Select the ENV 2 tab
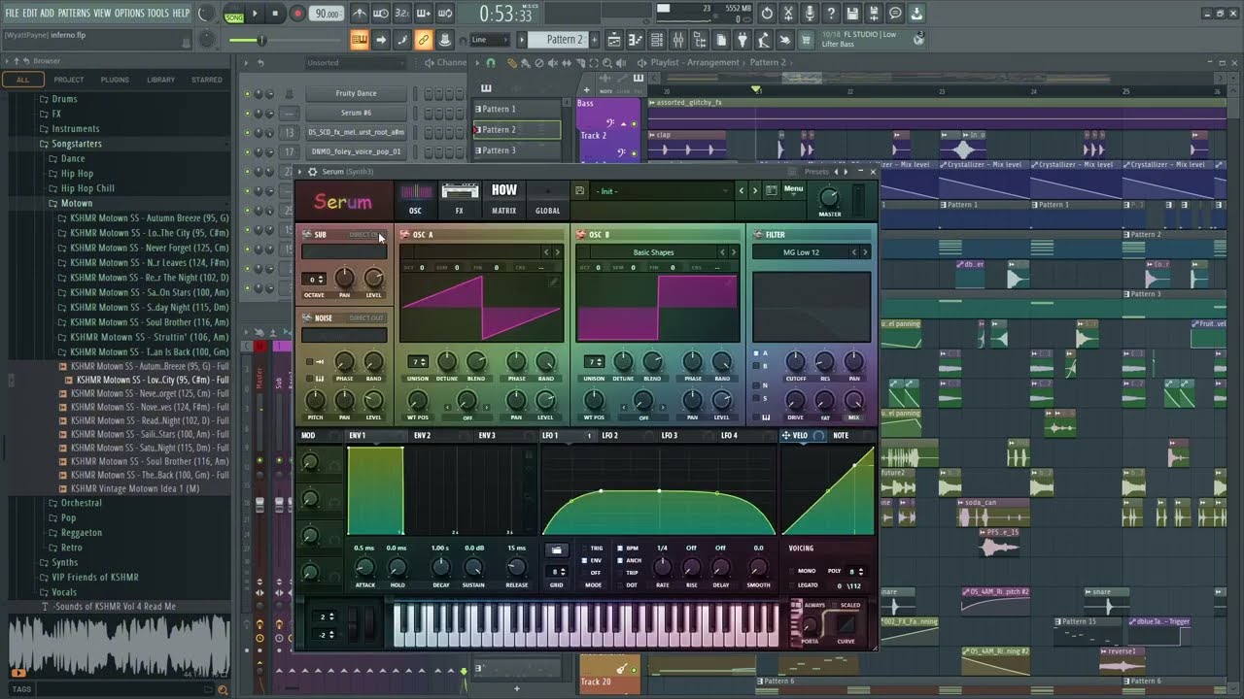The image size is (1244, 699). coord(422,436)
